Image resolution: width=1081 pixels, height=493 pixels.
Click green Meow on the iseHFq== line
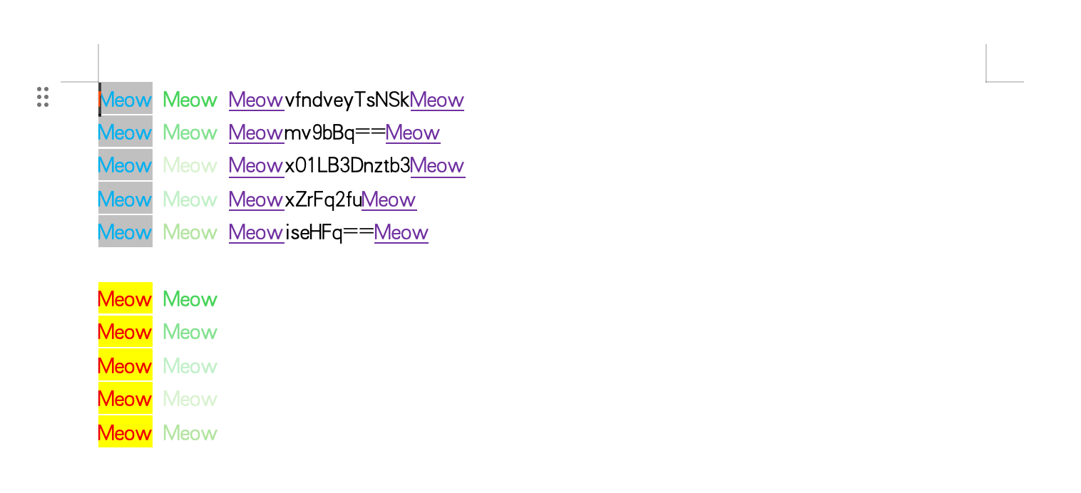pyautogui.click(x=190, y=233)
